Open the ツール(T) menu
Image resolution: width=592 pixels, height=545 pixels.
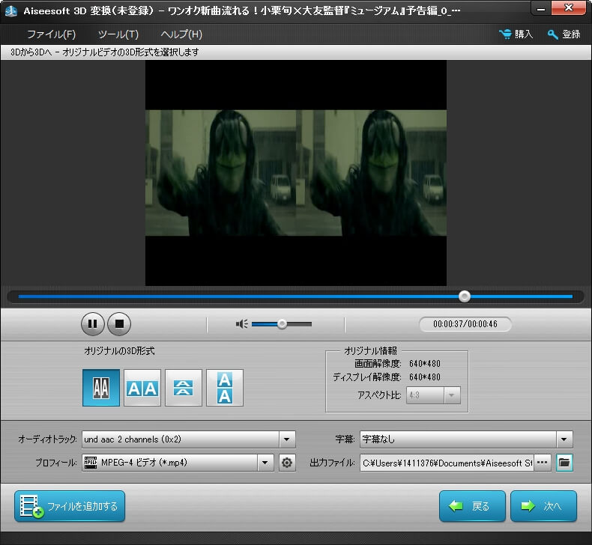(118, 34)
